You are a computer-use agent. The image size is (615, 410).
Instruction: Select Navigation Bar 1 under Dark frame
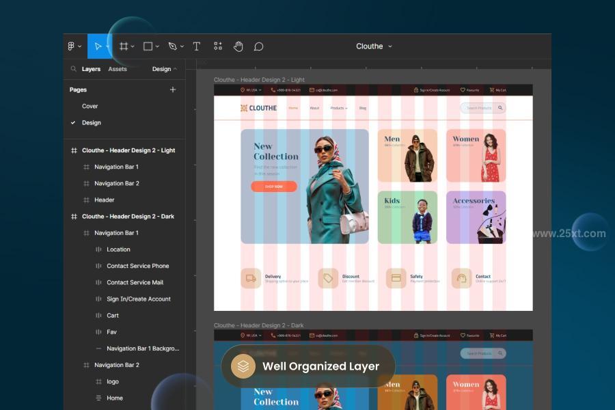click(116, 232)
